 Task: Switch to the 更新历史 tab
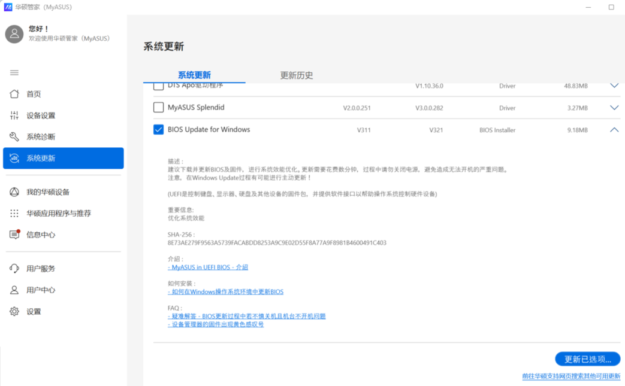click(x=297, y=75)
